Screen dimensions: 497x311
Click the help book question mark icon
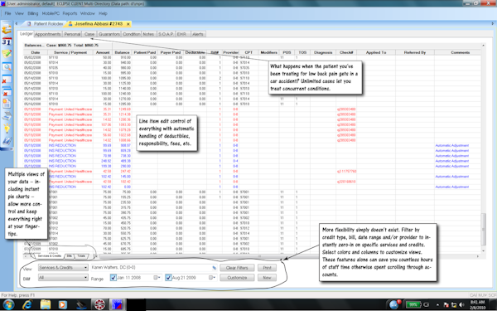pos(7,141)
